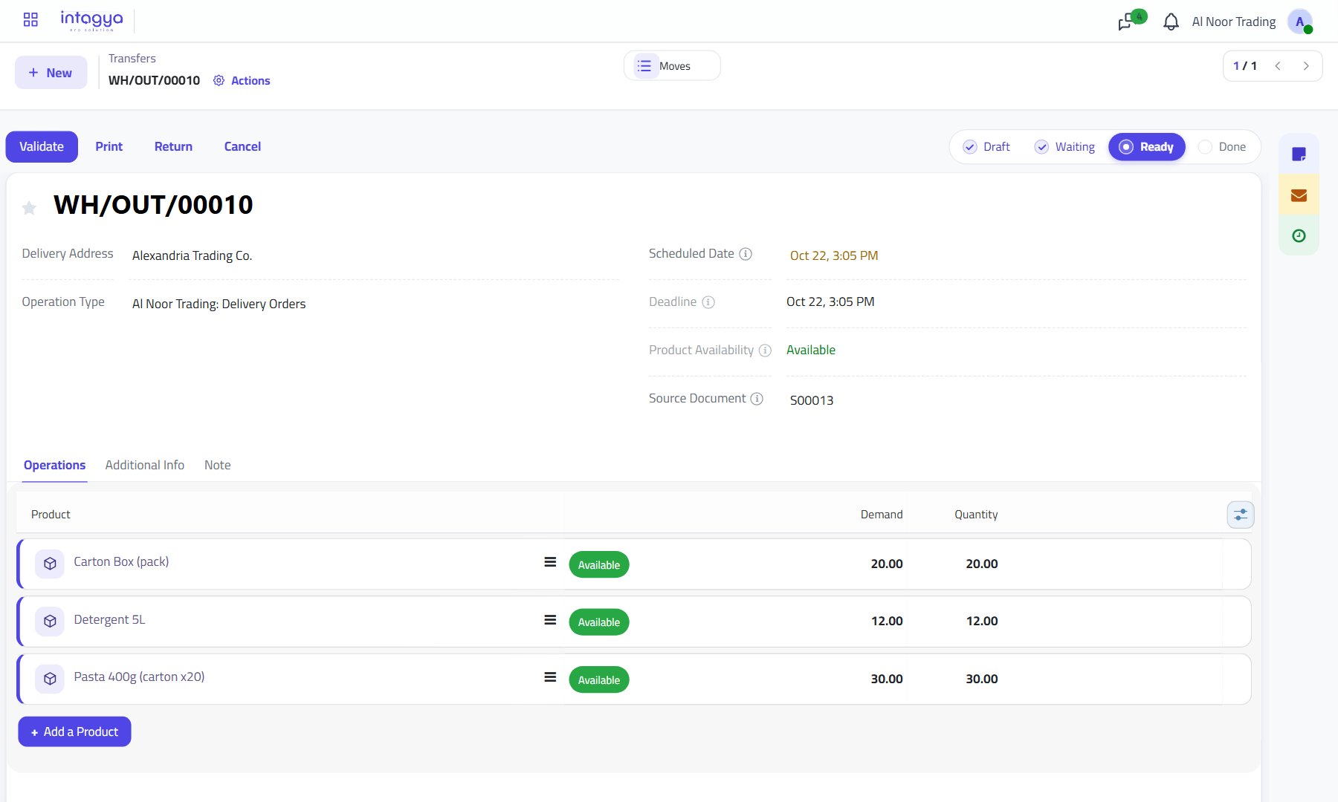The image size is (1338, 802).
Task: Open the apps grid menu icon
Action: (x=30, y=20)
